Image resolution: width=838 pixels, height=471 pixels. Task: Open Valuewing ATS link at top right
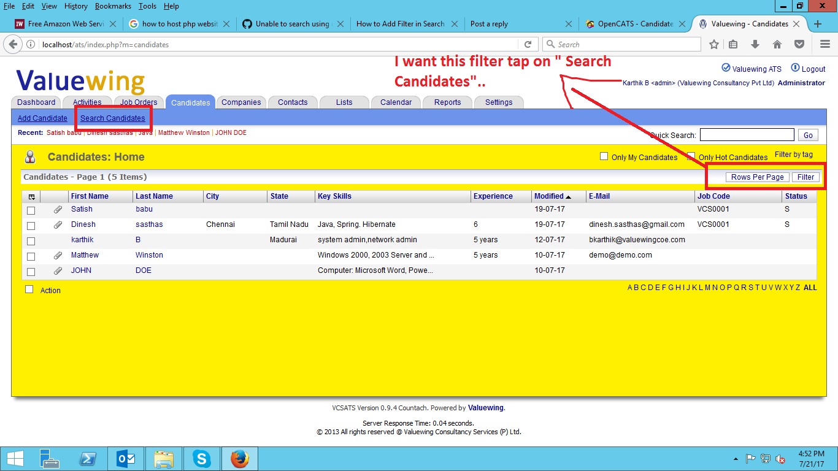point(752,69)
